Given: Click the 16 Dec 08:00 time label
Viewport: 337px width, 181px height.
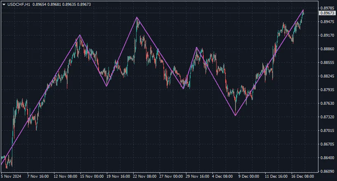Looking at the screenshot, I should (x=302, y=176).
